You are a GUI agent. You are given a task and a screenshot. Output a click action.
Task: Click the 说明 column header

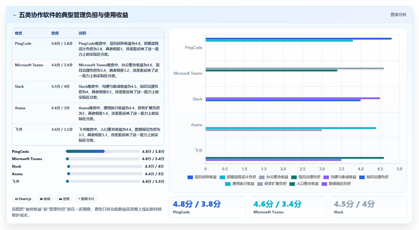pyautogui.click(x=82, y=33)
